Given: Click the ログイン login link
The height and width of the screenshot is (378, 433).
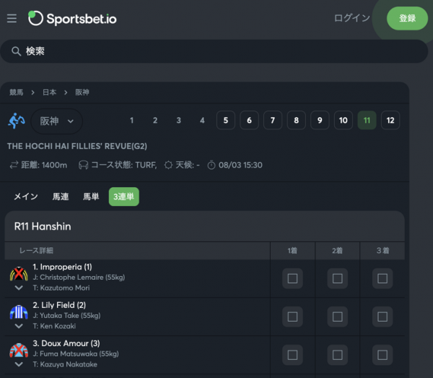Looking at the screenshot, I should [352, 18].
